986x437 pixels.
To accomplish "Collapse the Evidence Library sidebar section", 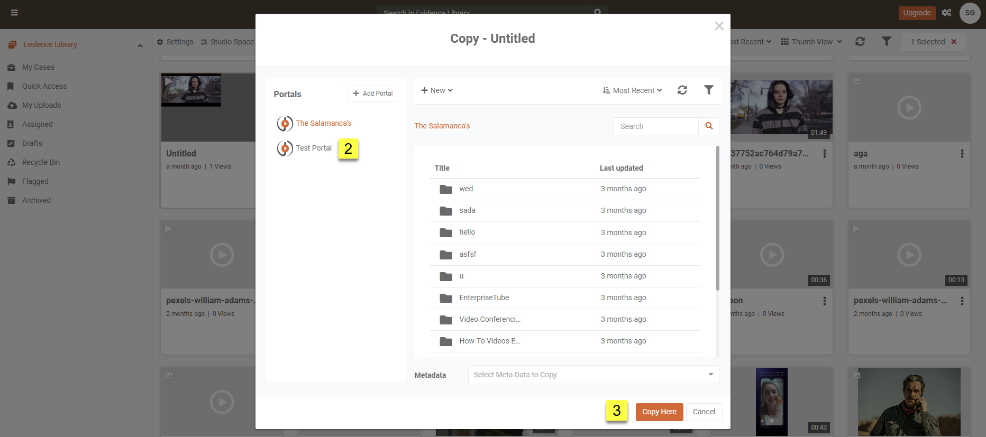I will click(x=140, y=45).
